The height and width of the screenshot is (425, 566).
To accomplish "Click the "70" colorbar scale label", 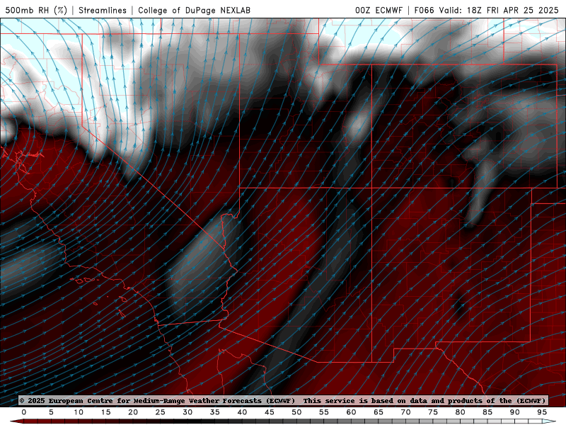I will [x=405, y=412].
